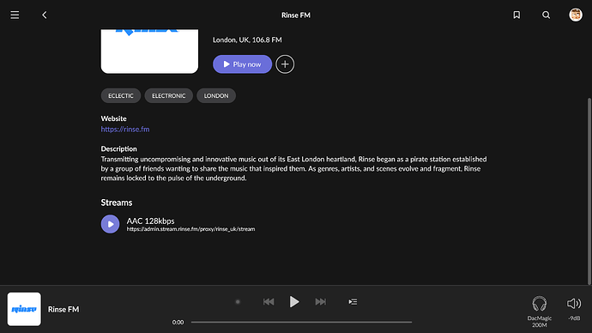
Task: Click the Description heading
Action: click(x=119, y=148)
